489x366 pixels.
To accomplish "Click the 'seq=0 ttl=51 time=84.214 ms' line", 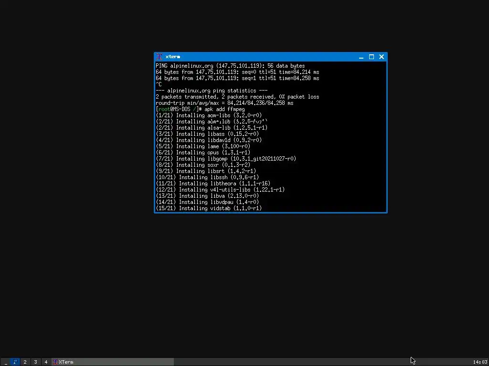I will 237,72.
